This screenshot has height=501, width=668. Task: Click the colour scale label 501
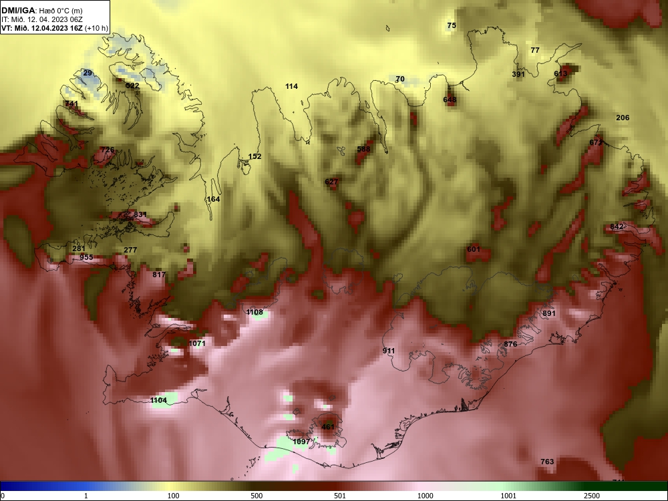[x=340, y=496]
